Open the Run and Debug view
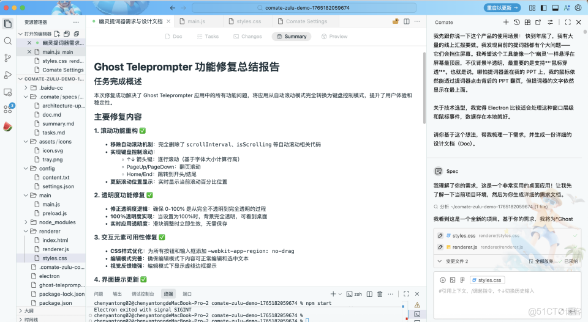 7,75
